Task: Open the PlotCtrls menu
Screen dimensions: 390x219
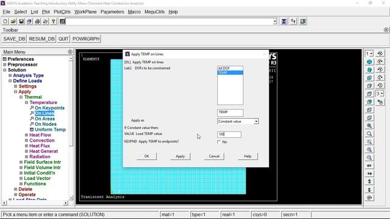Action: (x=62, y=12)
